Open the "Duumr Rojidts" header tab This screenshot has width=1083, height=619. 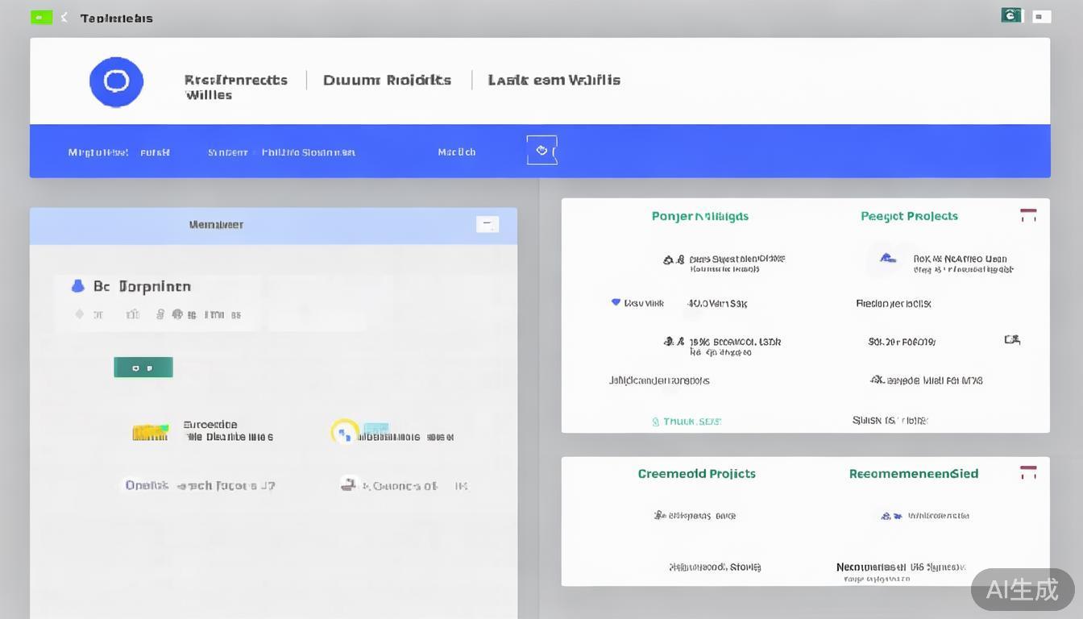pyautogui.click(x=387, y=80)
